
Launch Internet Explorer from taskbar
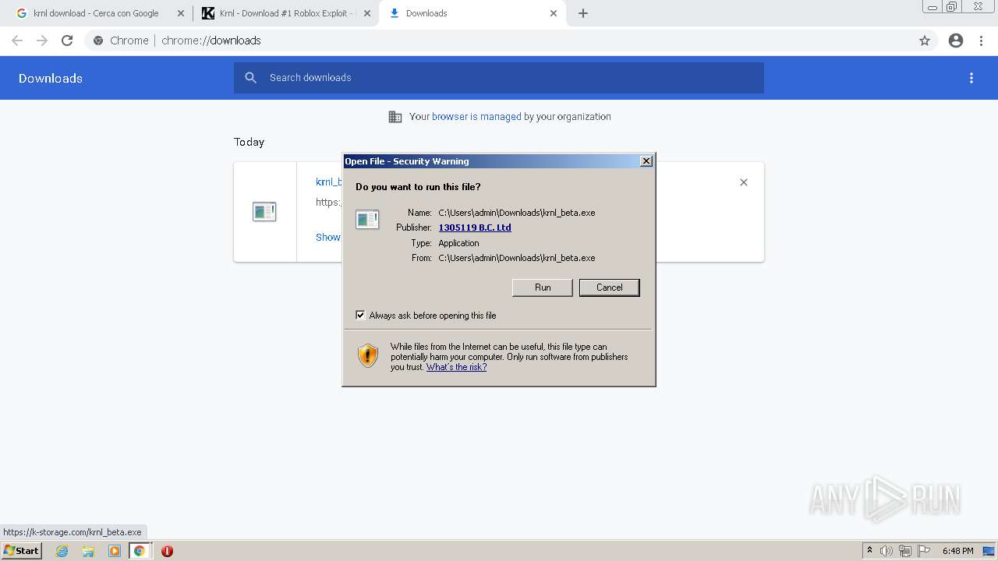click(62, 551)
